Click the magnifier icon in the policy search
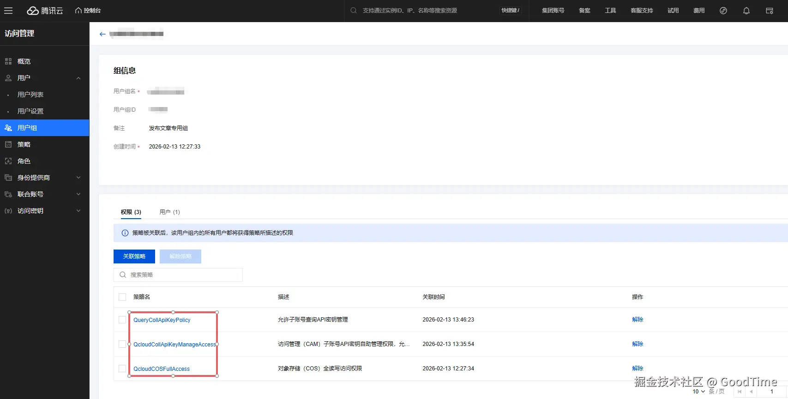Image resolution: width=788 pixels, height=399 pixels. [123, 275]
